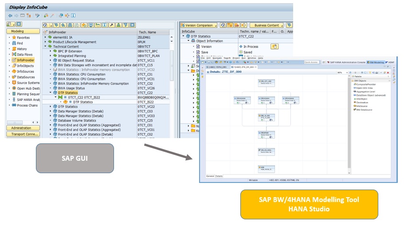Collapse the Technical Content node
This screenshot has height=226, width=404.
(x=46, y=47)
